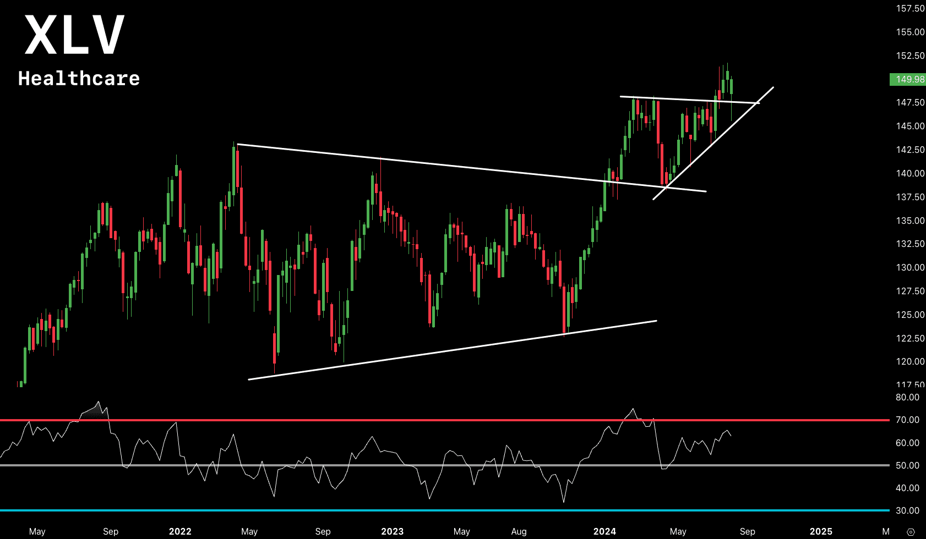Click the Healthcare subtitle text

click(79, 79)
